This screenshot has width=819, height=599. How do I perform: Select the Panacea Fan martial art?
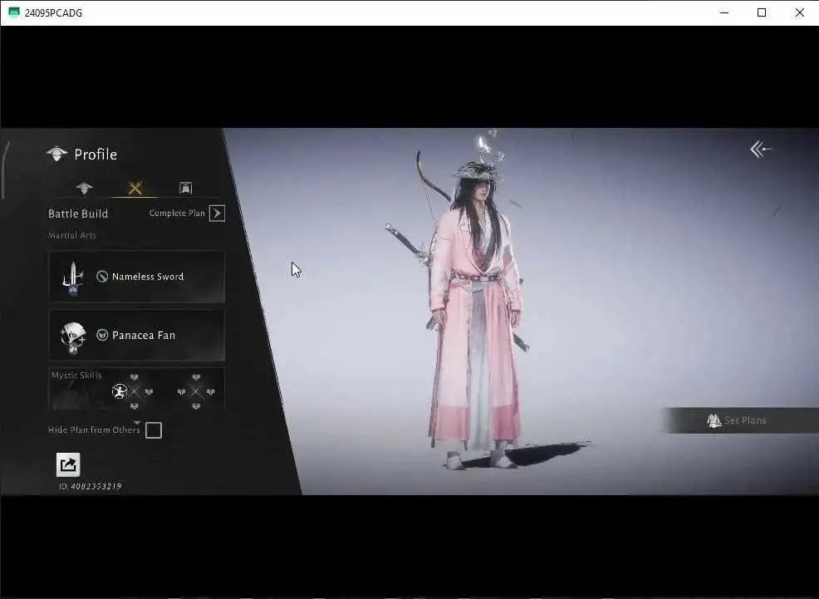[136, 336]
